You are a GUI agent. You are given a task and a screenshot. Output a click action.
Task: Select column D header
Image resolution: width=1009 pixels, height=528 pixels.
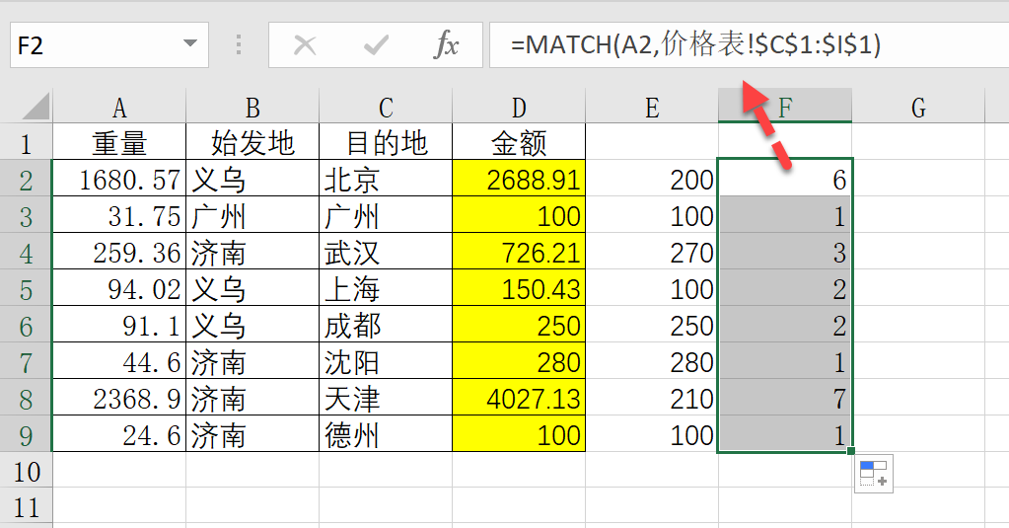point(519,107)
